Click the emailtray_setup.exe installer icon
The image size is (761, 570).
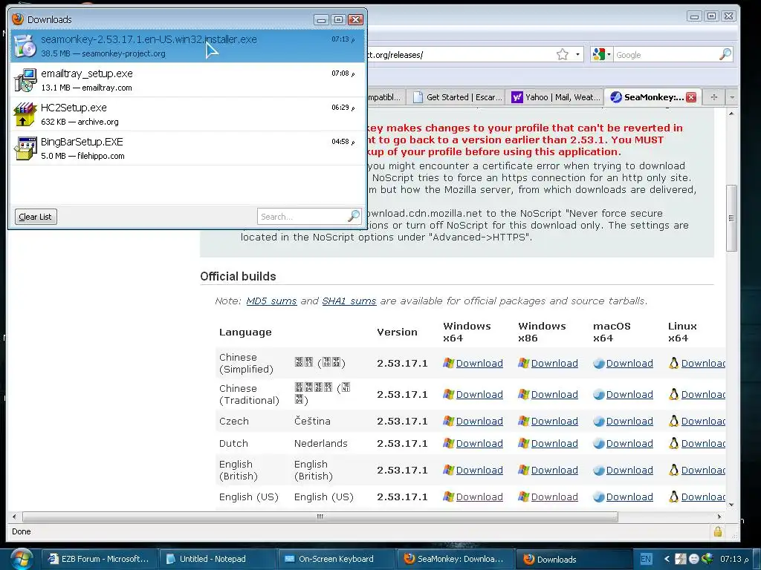click(25, 80)
